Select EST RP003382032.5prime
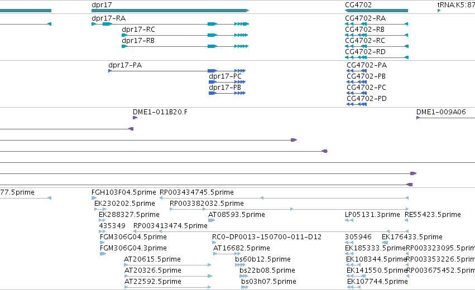The height and width of the screenshot is (290, 475). point(289,209)
